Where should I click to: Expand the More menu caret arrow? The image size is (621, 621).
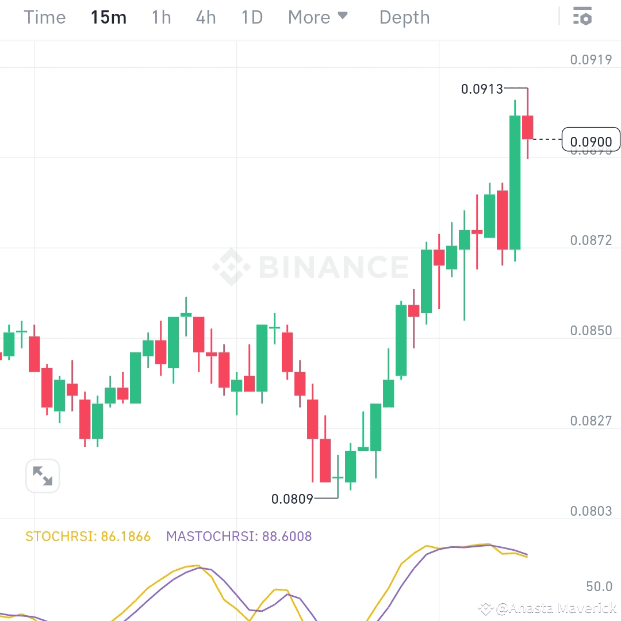(342, 16)
